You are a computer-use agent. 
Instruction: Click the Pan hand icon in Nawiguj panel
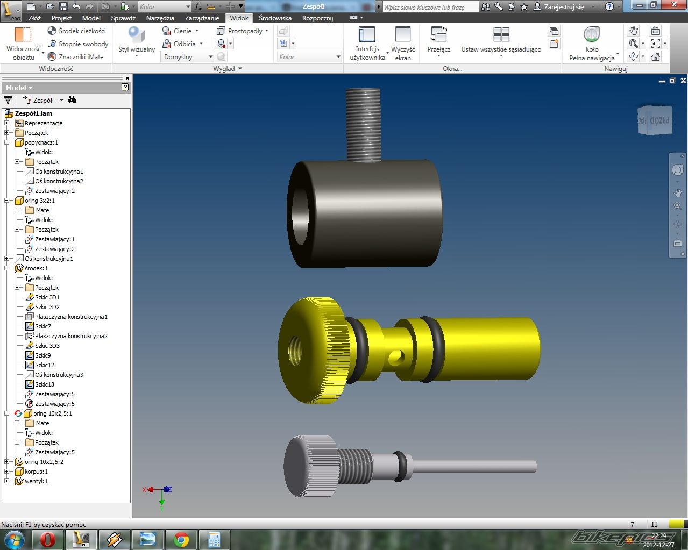634,30
